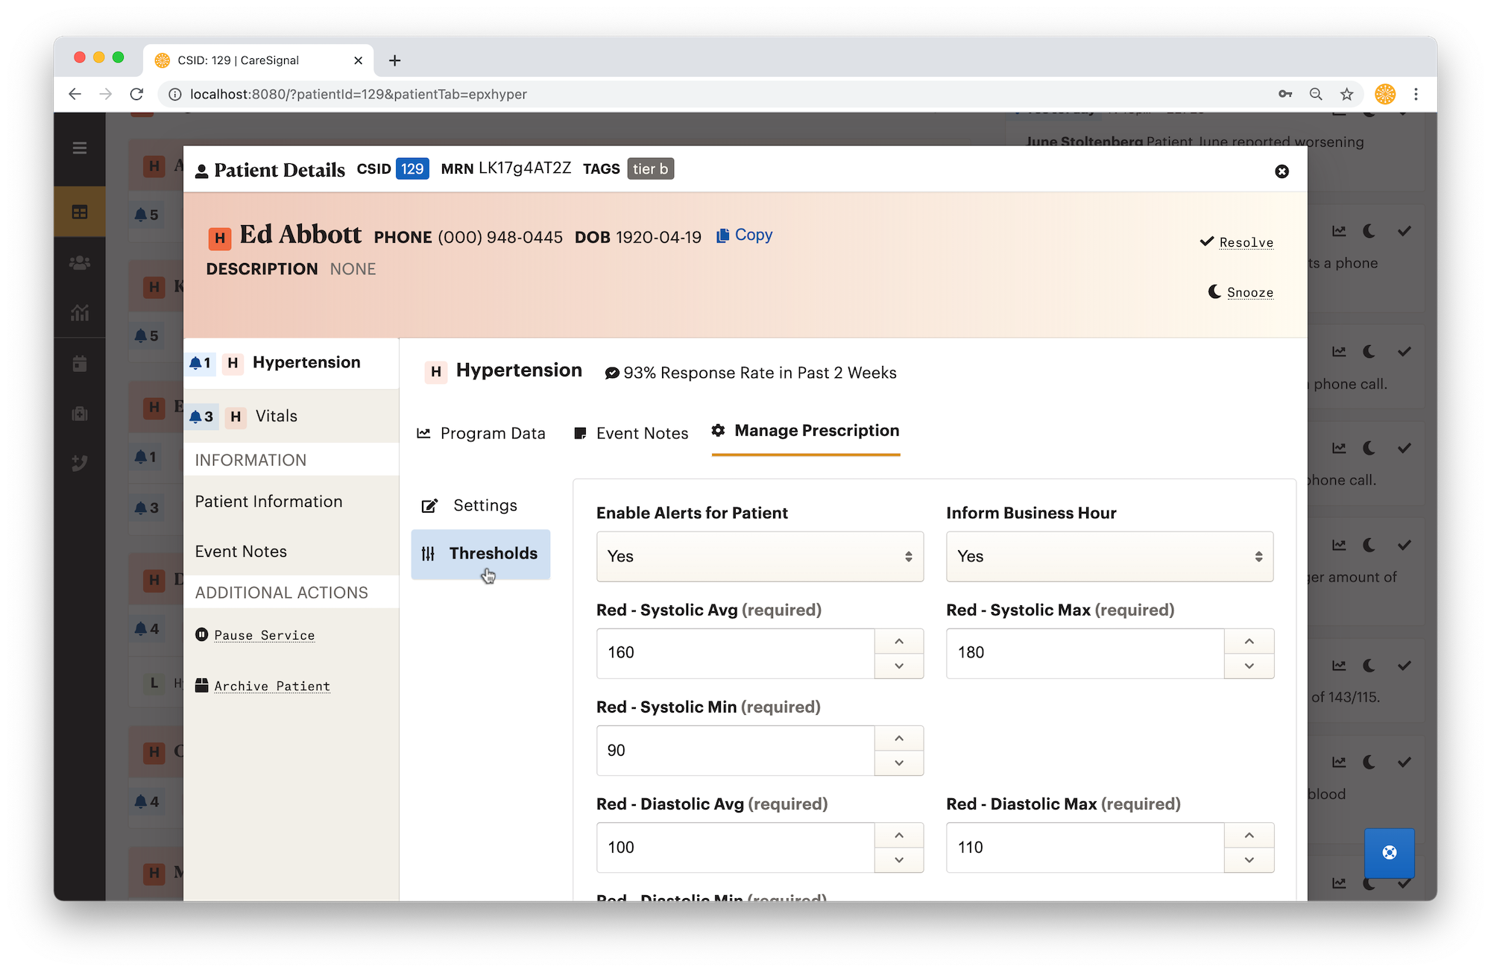Open the Thresholds section
This screenshot has height=972, width=1491.
(481, 554)
